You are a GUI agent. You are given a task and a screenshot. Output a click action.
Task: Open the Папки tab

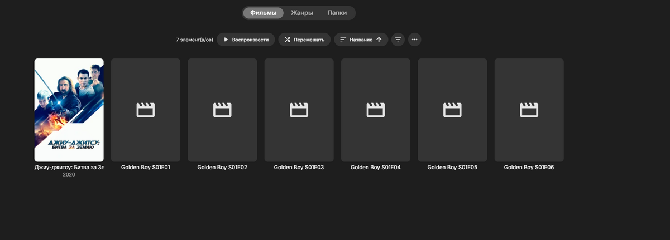[x=337, y=13]
